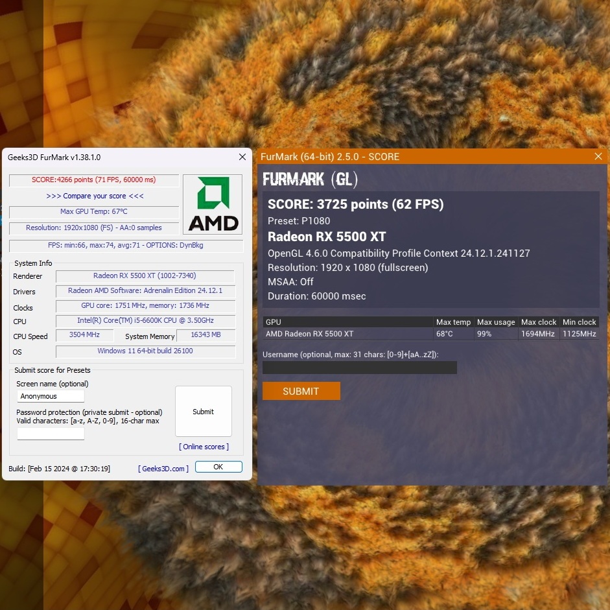Click the 99% max usage cell
This screenshot has width=610, height=610.
coord(496,334)
